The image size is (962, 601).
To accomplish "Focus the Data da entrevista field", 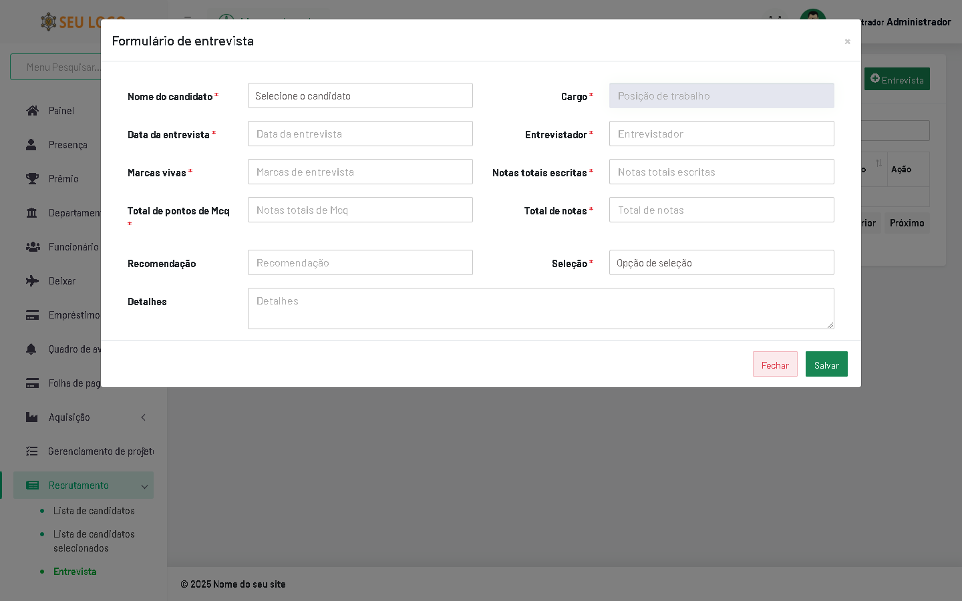I will 360,134.
